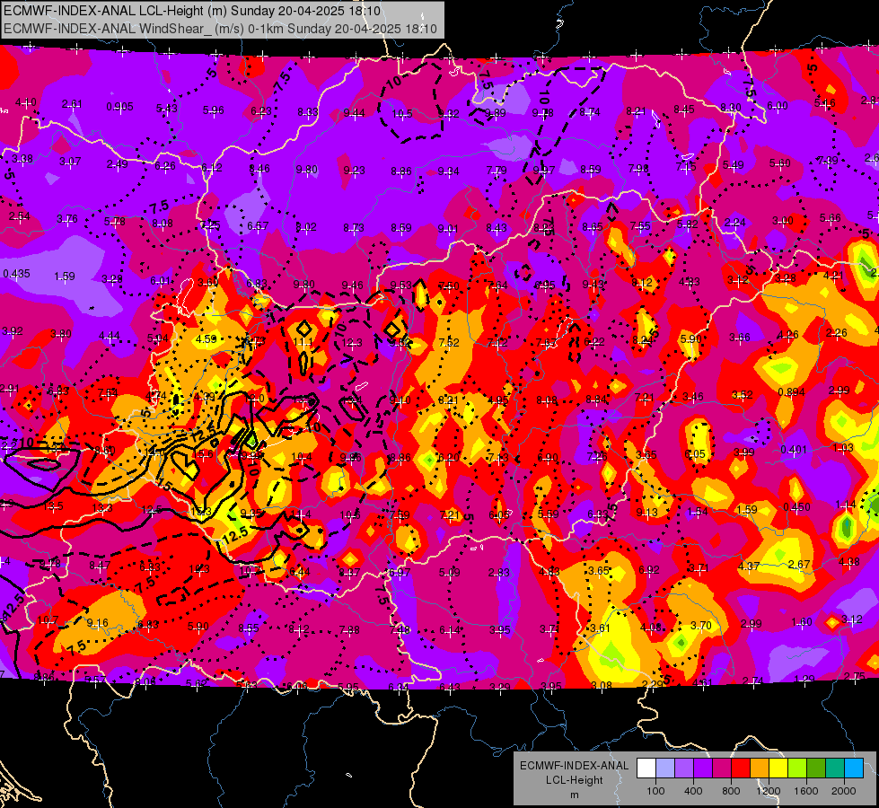
Task: Click the grid value 1.54
Action: click(698, 512)
